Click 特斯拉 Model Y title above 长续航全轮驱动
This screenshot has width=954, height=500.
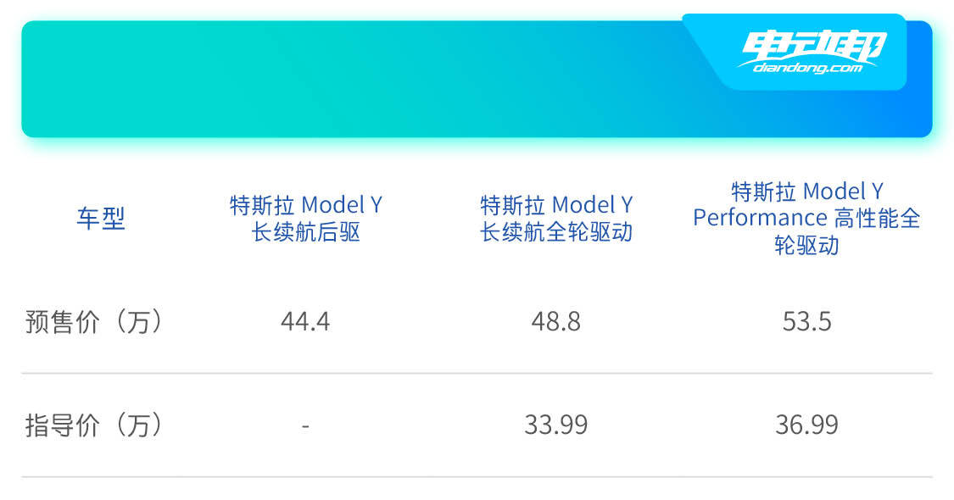point(556,205)
